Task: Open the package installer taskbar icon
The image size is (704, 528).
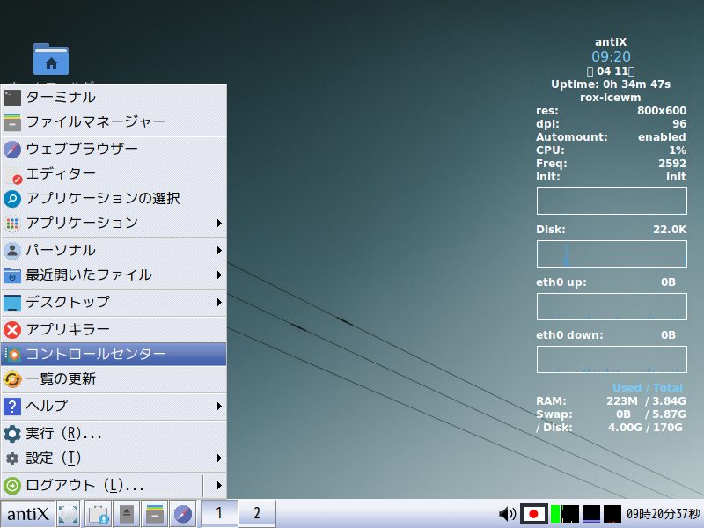Action: [98, 514]
